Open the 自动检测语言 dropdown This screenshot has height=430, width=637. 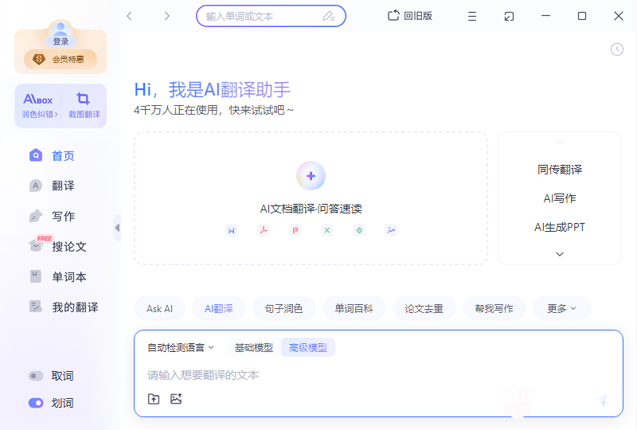click(x=181, y=347)
